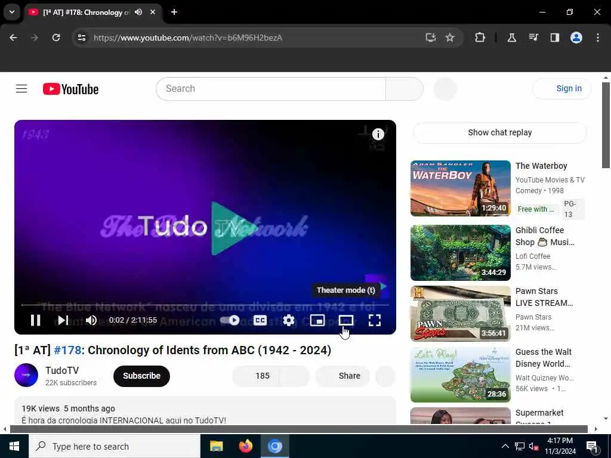Open Ghibli Coffee Shop music thumbnail

point(460,253)
